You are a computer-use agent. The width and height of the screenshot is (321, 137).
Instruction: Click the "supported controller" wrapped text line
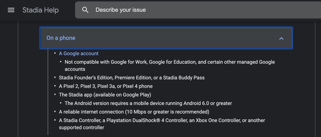click(82, 127)
